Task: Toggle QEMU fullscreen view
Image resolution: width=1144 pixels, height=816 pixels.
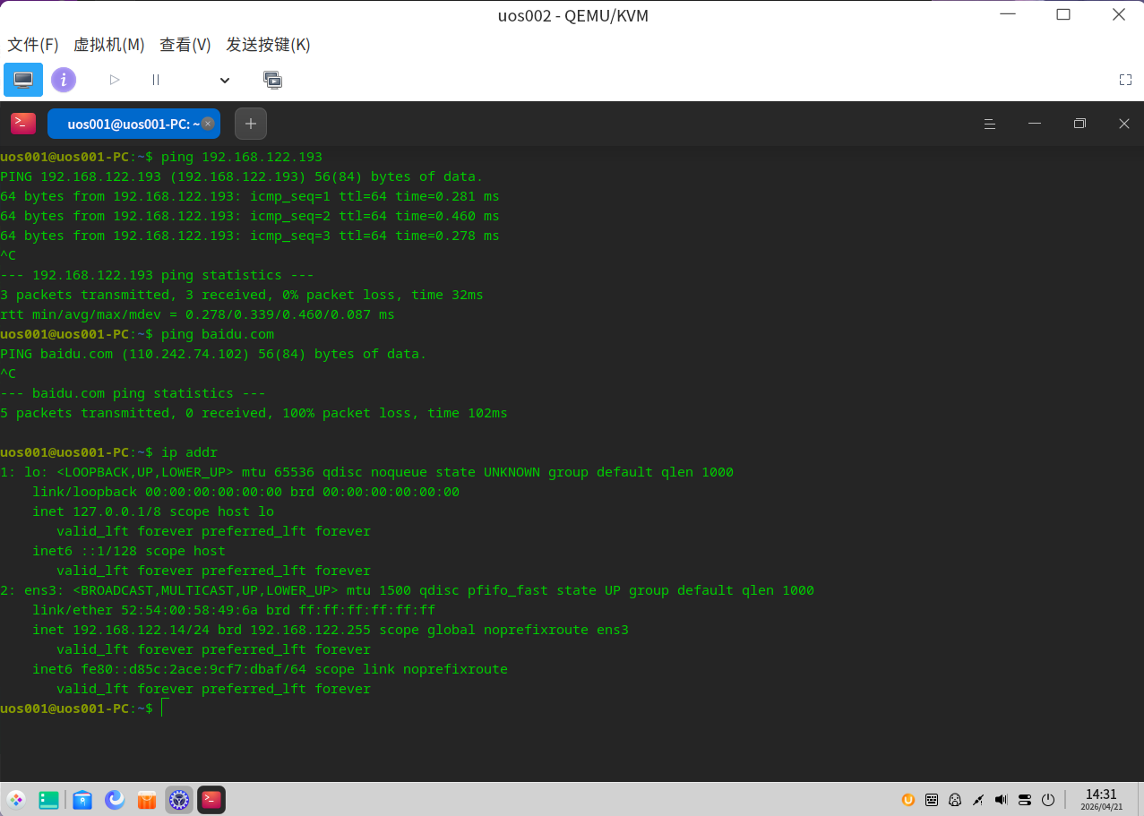Action: (x=1125, y=80)
